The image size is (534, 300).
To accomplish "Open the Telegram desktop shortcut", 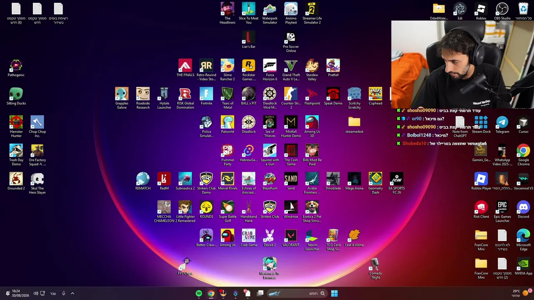I will pos(502,125).
